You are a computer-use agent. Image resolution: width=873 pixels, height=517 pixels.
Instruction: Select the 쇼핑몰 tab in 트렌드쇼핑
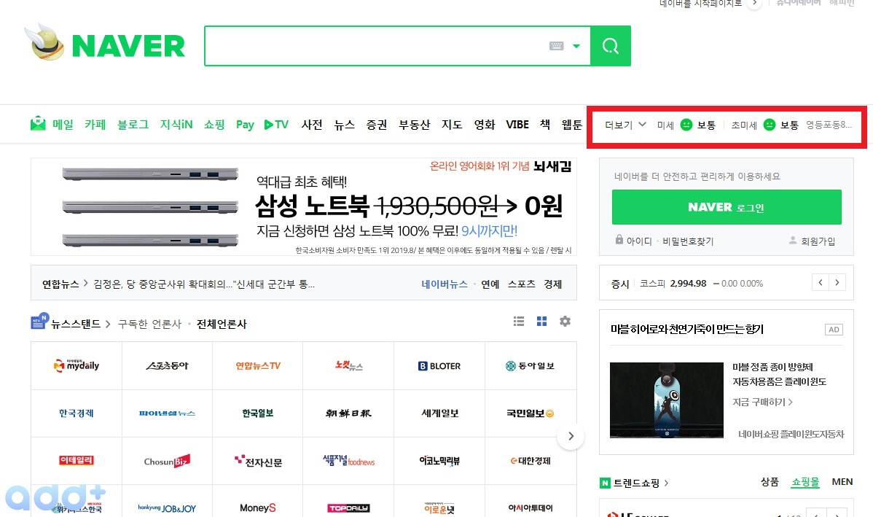click(x=805, y=482)
